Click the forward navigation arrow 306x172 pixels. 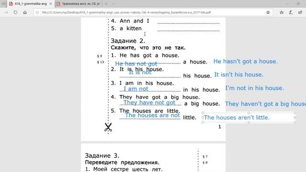(x=6, y=12)
